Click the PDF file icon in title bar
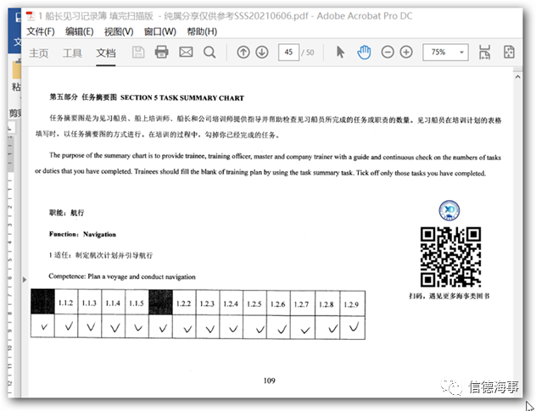The image size is (536, 411). click(x=31, y=16)
